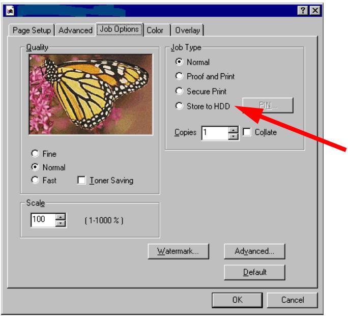
Task: Open the Color tab
Action: pos(155,30)
